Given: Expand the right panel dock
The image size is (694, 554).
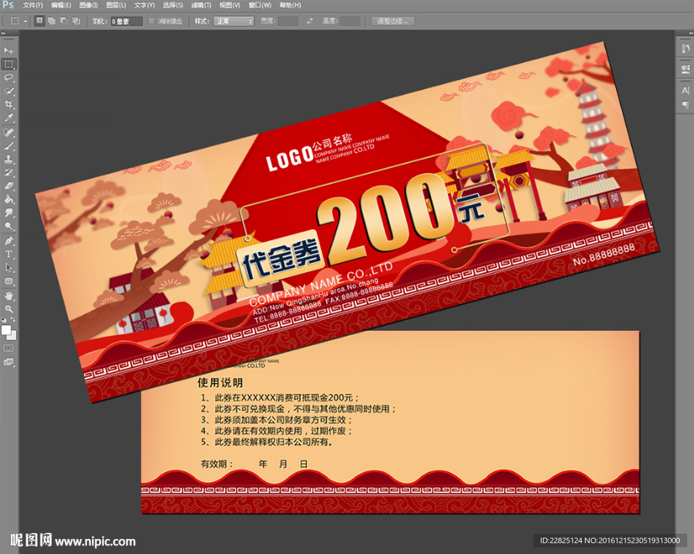Looking at the screenshot, I should click(691, 33).
